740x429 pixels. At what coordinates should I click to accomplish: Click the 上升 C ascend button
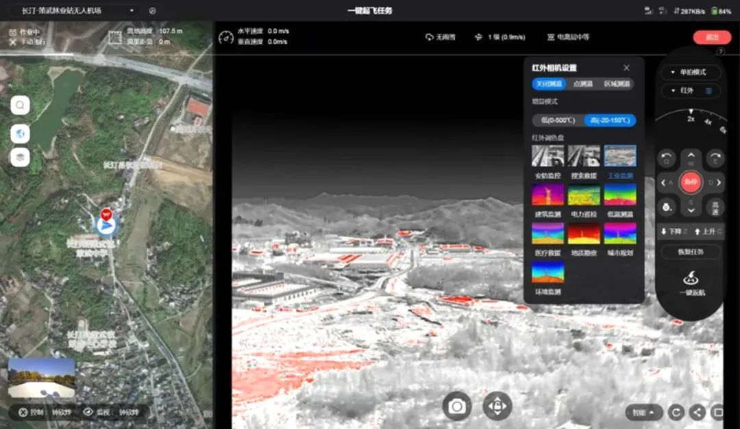click(x=708, y=231)
